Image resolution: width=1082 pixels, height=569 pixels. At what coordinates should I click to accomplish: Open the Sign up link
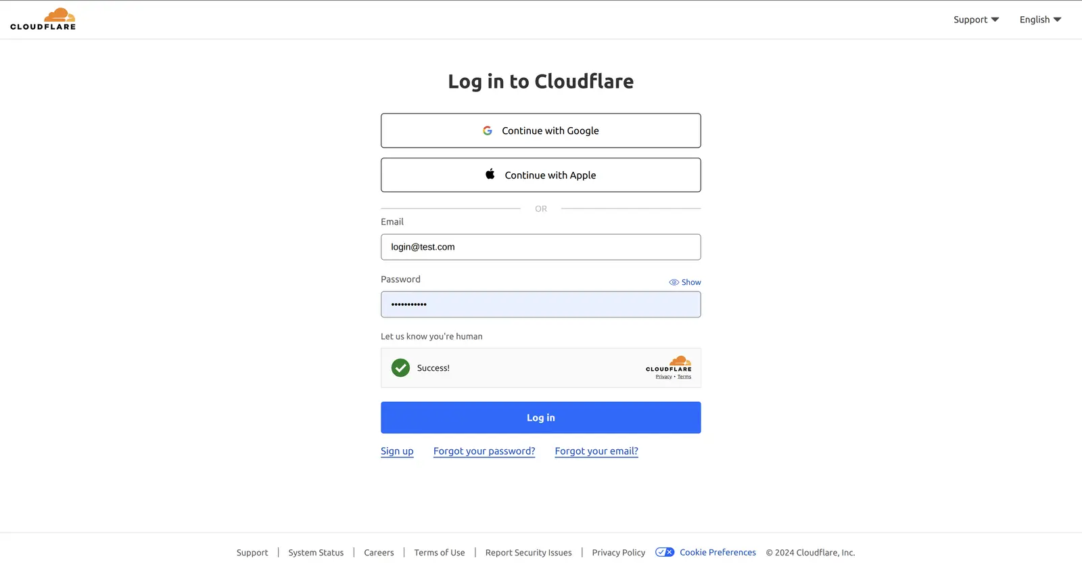[x=397, y=451]
